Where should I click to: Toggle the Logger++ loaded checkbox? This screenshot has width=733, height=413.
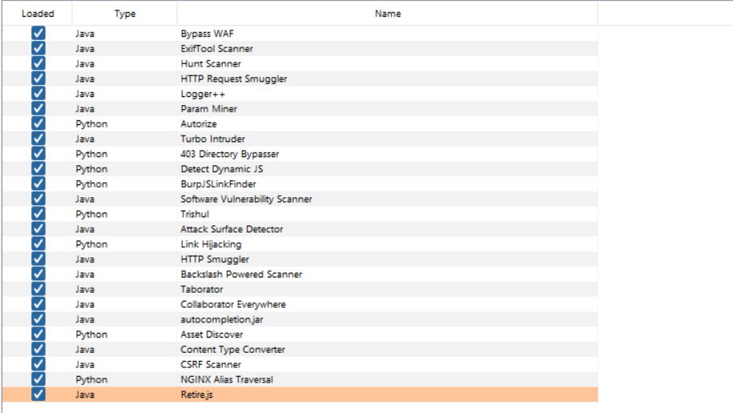pyautogui.click(x=38, y=94)
